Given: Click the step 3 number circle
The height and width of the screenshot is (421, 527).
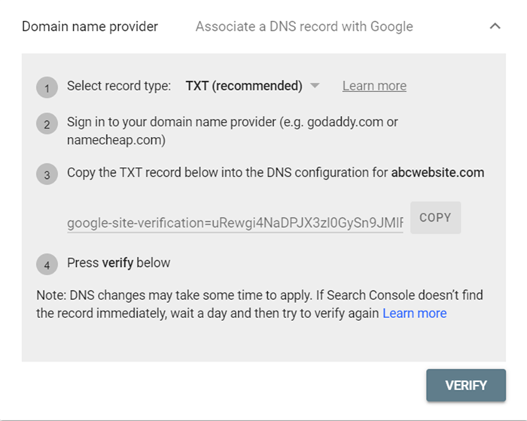Looking at the screenshot, I should click(x=47, y=174).
